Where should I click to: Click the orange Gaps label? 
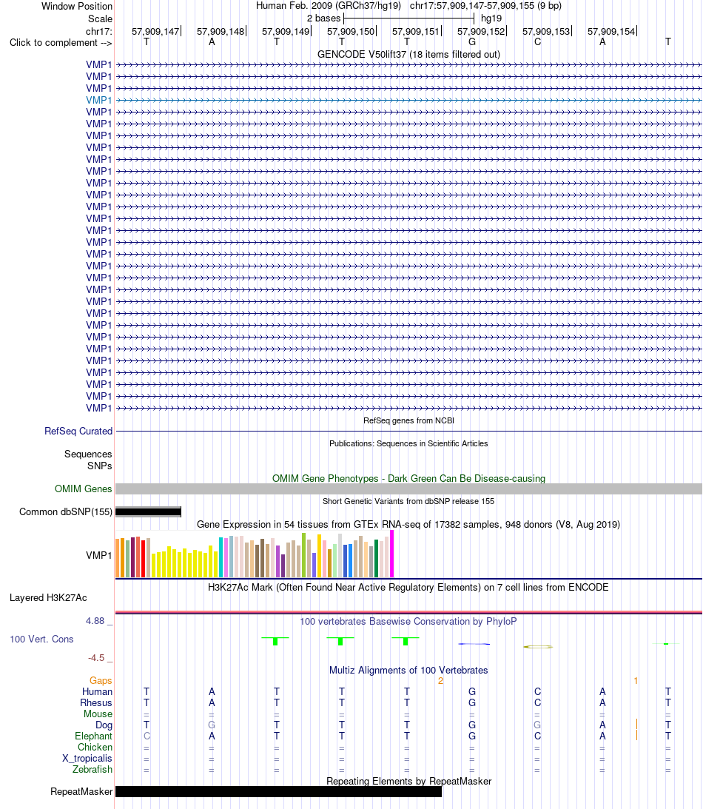point(101,680)
